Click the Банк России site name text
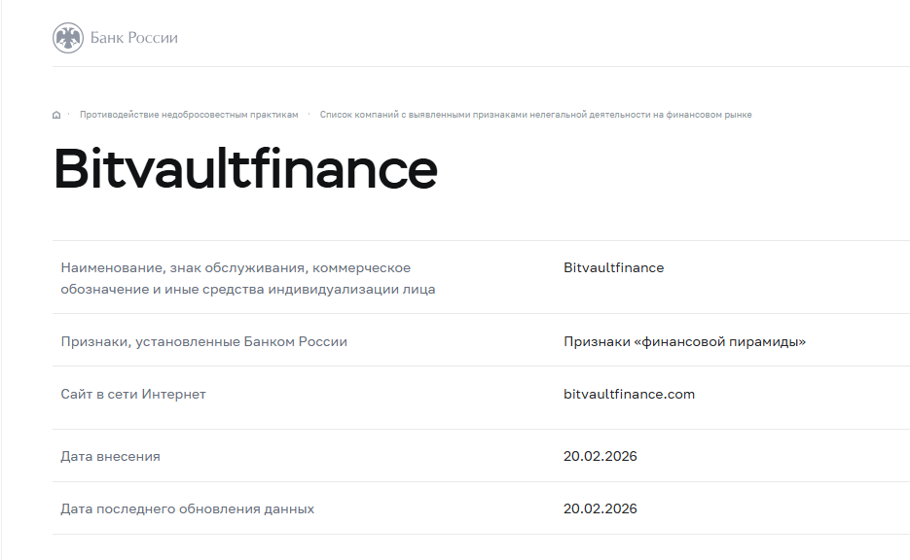The height and width of the screenshot is (560, 910). 133,38
